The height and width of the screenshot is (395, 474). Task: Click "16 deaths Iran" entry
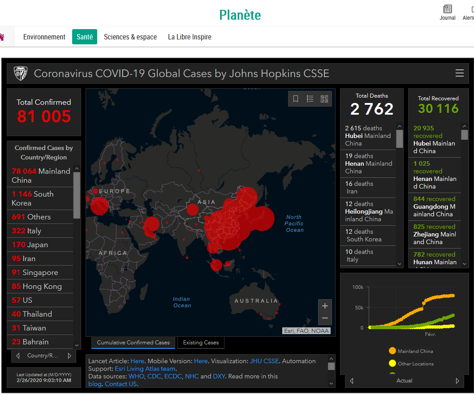click(x=368, y=188)
